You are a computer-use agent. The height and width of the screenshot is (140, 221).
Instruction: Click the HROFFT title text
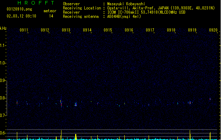point(36,3)
